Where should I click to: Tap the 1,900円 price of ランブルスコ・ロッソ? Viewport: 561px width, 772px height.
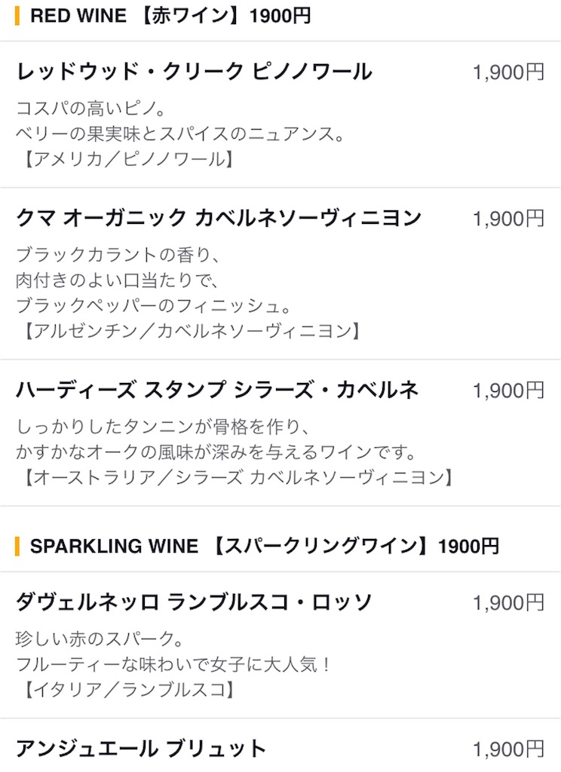pyautogui.click(x=508, y=603)
